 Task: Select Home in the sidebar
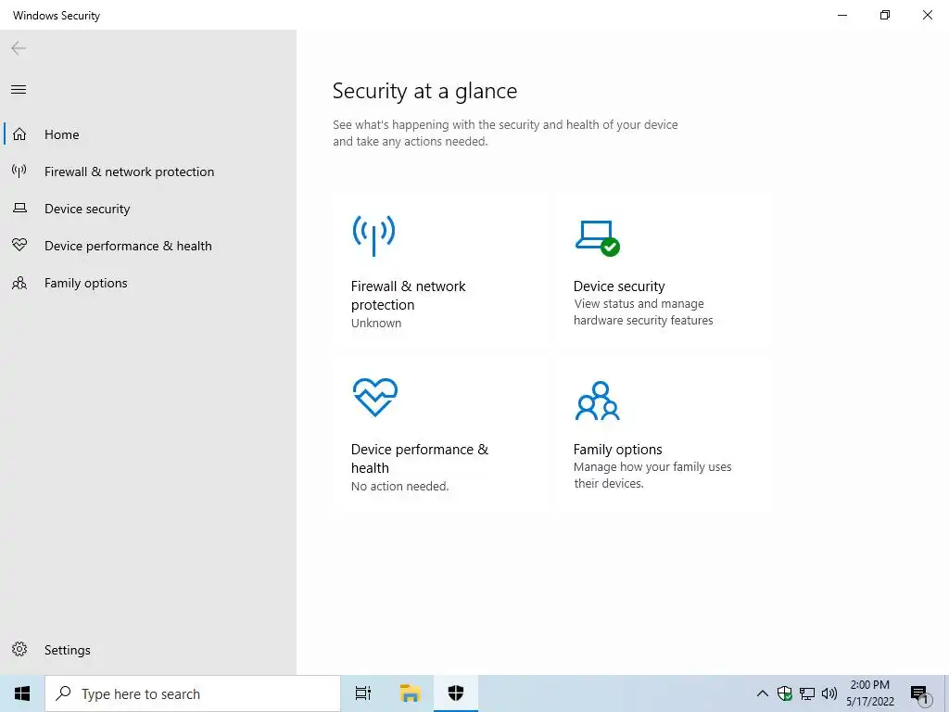click(x=148, y=133)
